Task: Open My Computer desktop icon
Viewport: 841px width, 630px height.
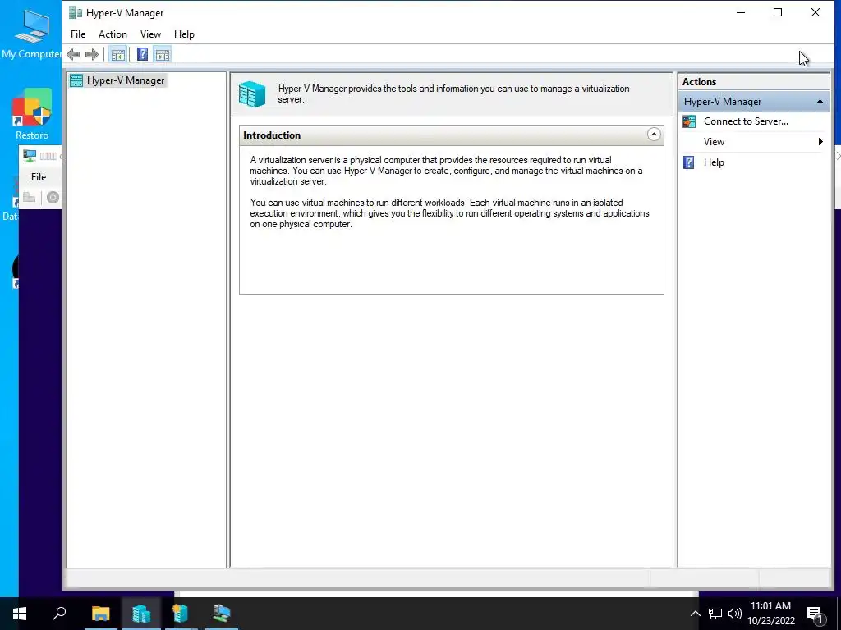Action: click(32, 33)
